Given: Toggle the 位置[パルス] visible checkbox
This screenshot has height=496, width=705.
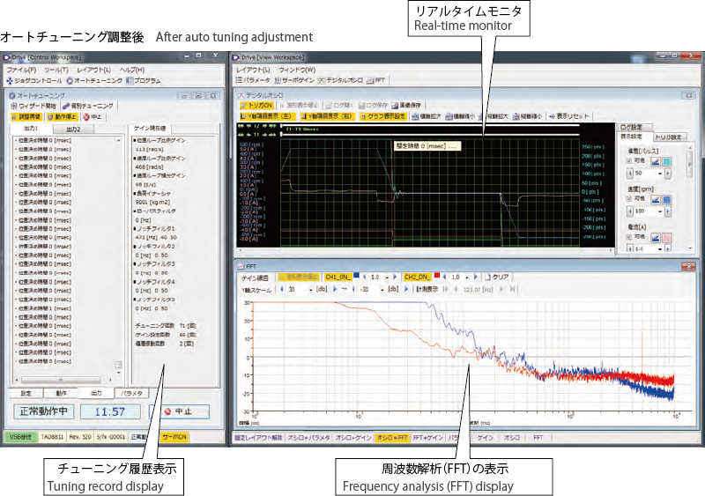Looking at the screenshot, I should (628, 161).
